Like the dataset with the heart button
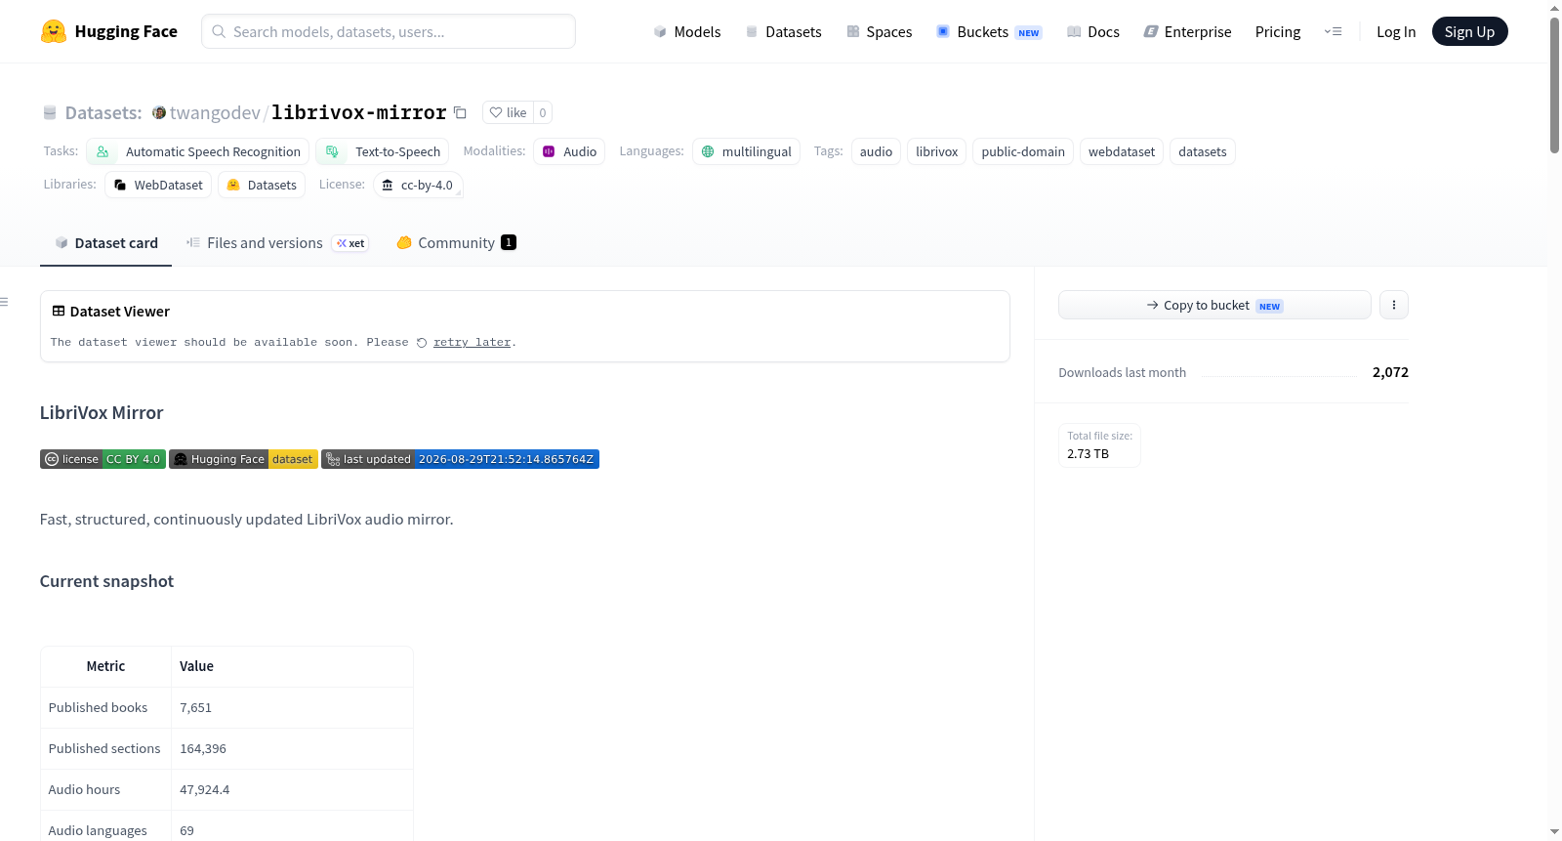This screenshot has height=841, width=1562. [508, 112]
